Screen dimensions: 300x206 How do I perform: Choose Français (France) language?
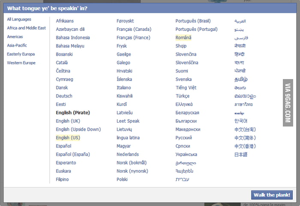click(133, 38)
